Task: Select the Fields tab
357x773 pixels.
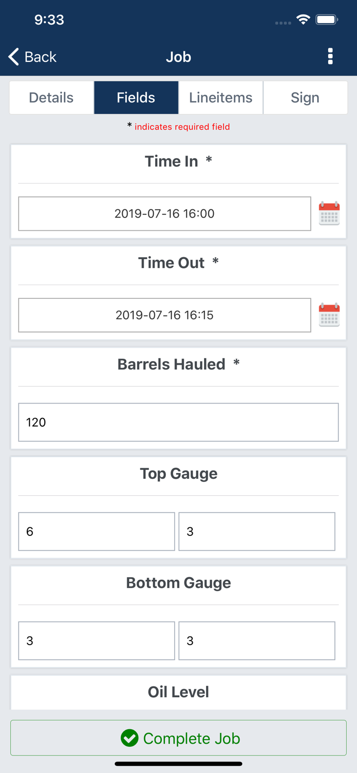Action: [136, 97]
